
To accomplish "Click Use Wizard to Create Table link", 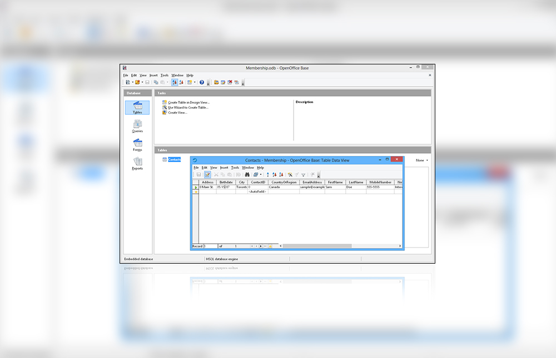I will pyautogui.click(x=188, y=107).
